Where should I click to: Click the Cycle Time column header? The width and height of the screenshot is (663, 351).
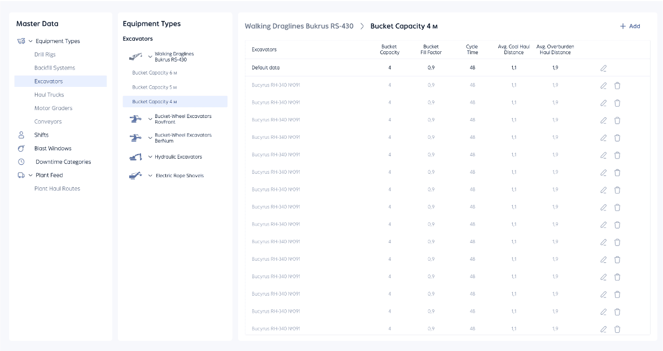472,50
